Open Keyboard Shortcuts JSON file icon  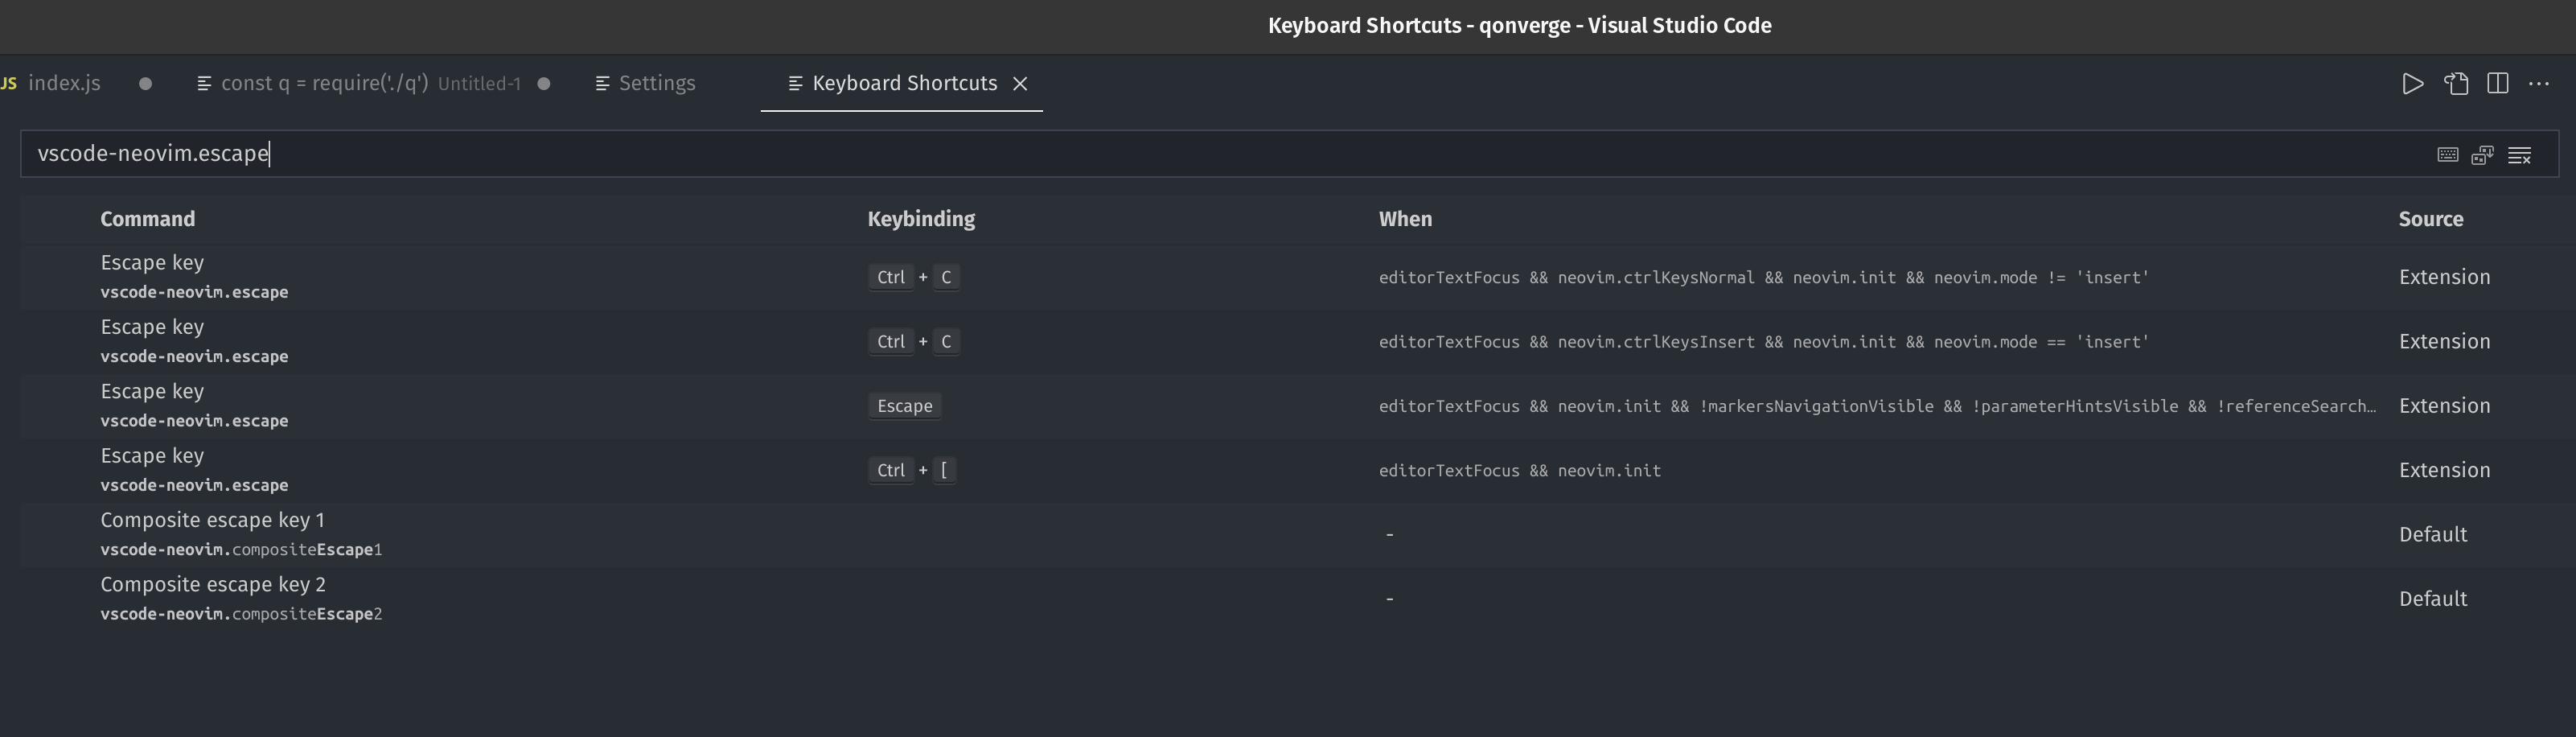point(2457,83)
